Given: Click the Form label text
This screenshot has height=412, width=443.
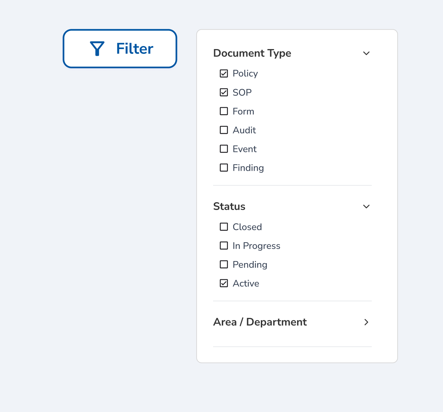Looking at the screenshot, I should (x=243, y=111).
